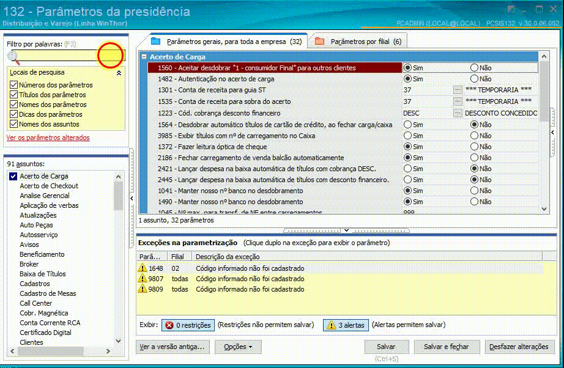The image size is (564, 368).
Task: Switch to Parâmetros gerais tab
Action: point(226,42)
